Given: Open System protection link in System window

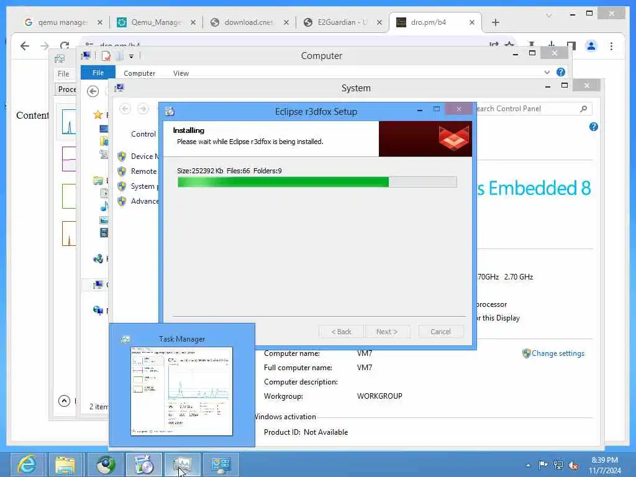Looking at the screenshot, I should (144, 186).
